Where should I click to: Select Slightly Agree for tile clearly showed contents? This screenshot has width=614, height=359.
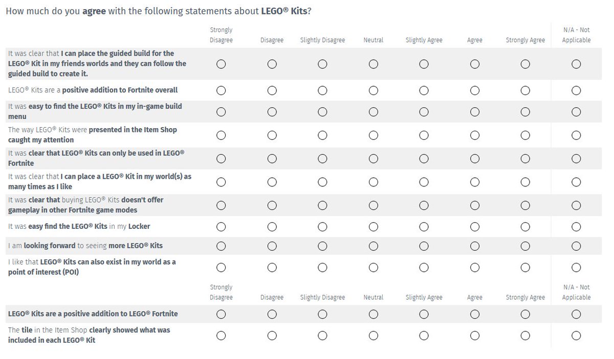pos(424,336)
